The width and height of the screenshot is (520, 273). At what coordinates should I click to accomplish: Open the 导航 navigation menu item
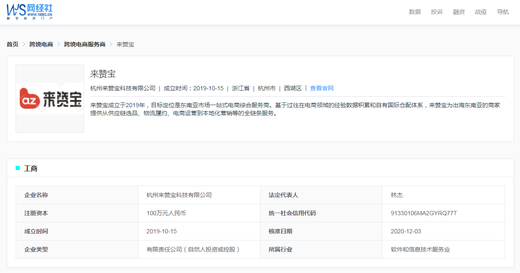pos(503,12)
